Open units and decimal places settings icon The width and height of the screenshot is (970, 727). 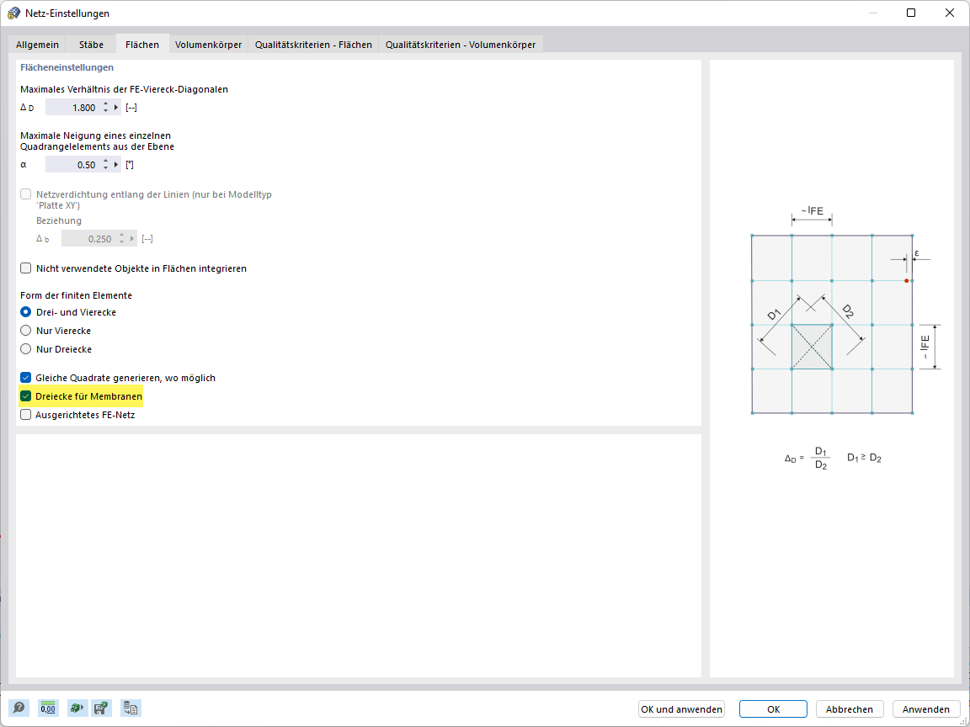[x=48, y=708]
